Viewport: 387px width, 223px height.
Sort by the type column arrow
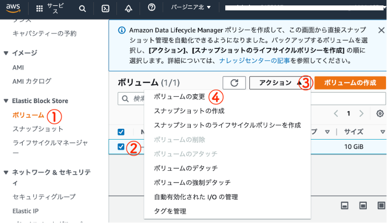coord(327,132)
